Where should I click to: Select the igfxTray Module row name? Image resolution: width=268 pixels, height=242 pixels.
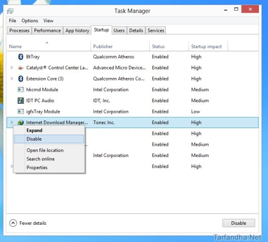pos(43,111)
